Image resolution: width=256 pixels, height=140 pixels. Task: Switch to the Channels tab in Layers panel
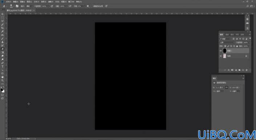point(227,35)
